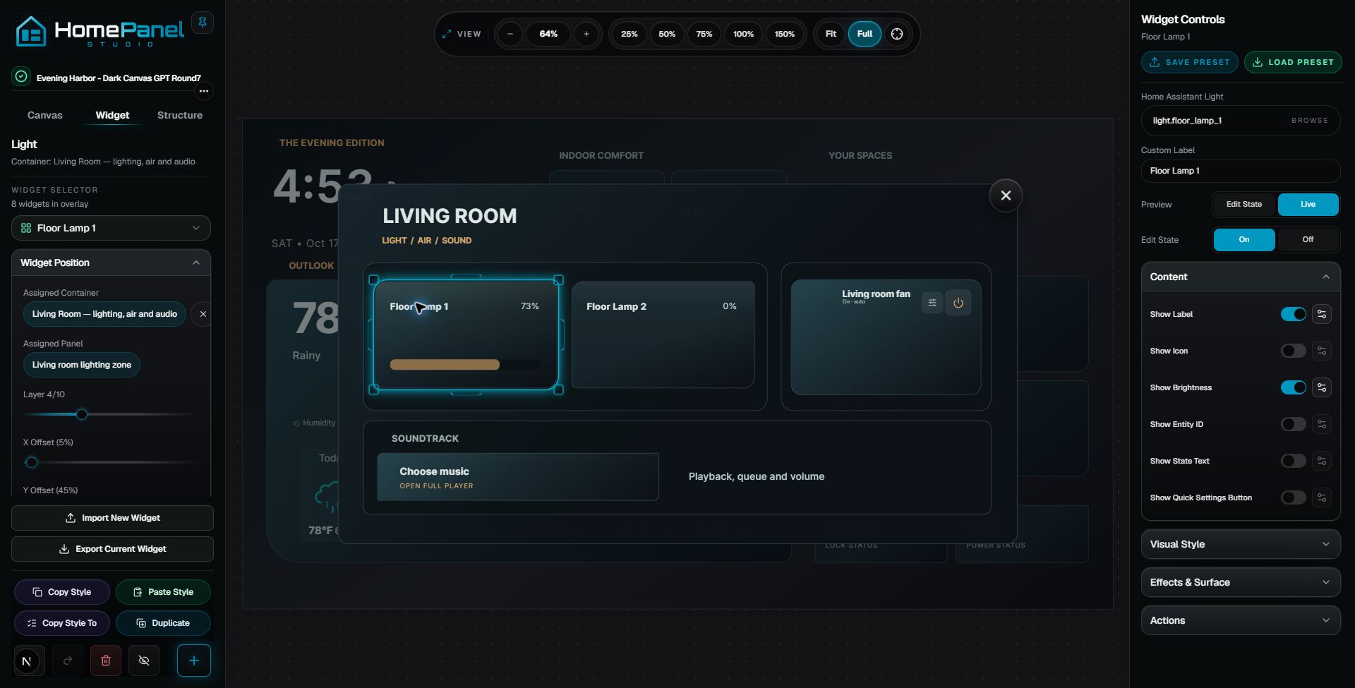Image resolution: width=1355 pixels, height=688 pixels.
Task: Click the Fit view button
Action: (x=831, y=34)
